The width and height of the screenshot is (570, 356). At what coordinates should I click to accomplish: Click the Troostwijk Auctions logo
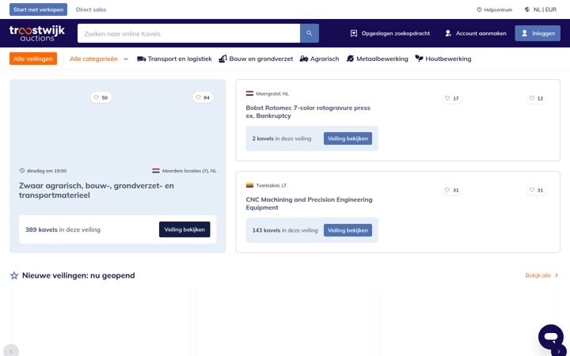click(37, 33)
